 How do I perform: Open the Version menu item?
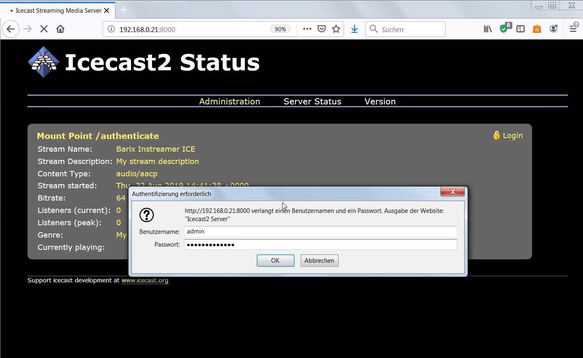pyautogui.click(x=380, y=102)
